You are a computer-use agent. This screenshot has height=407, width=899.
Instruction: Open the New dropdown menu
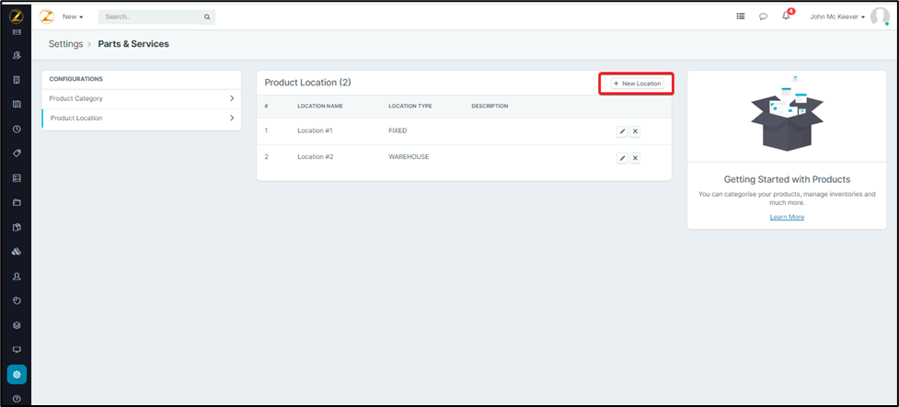point(73,17)
